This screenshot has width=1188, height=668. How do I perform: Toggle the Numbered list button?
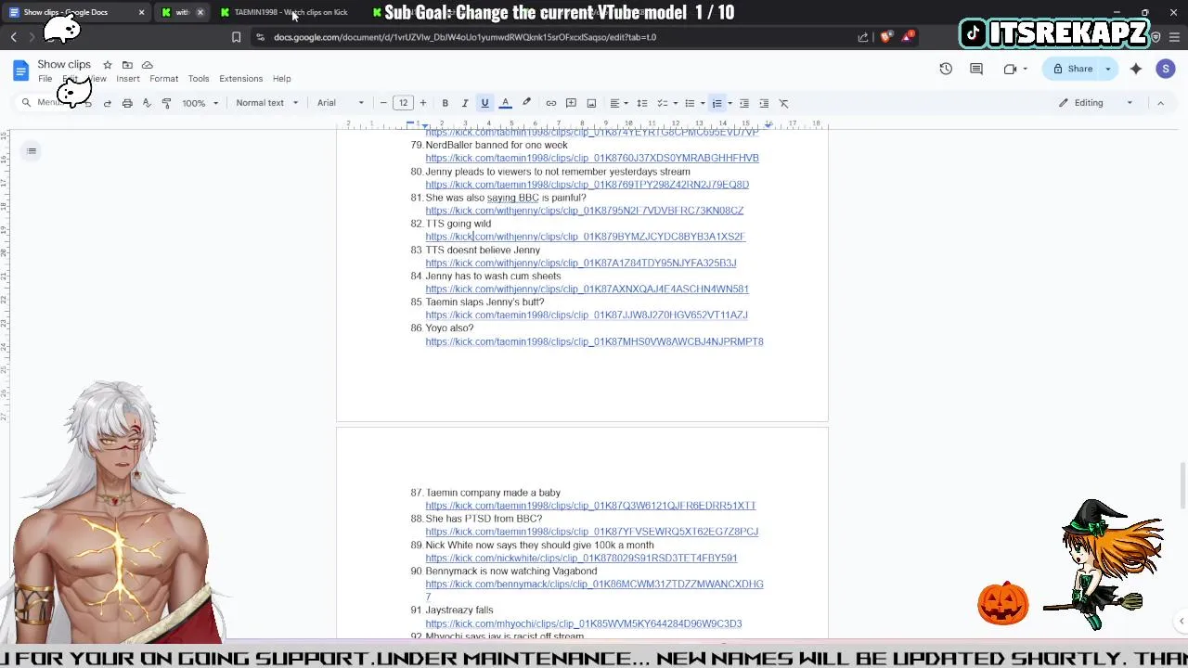pyautogui.click(x=717, y=103)
